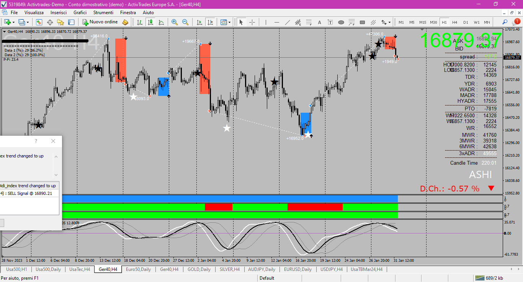
Task: Open the search magnifier icon
Action: [505, 22]
